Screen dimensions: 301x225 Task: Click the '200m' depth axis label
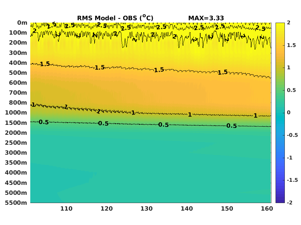click(18, 43)
